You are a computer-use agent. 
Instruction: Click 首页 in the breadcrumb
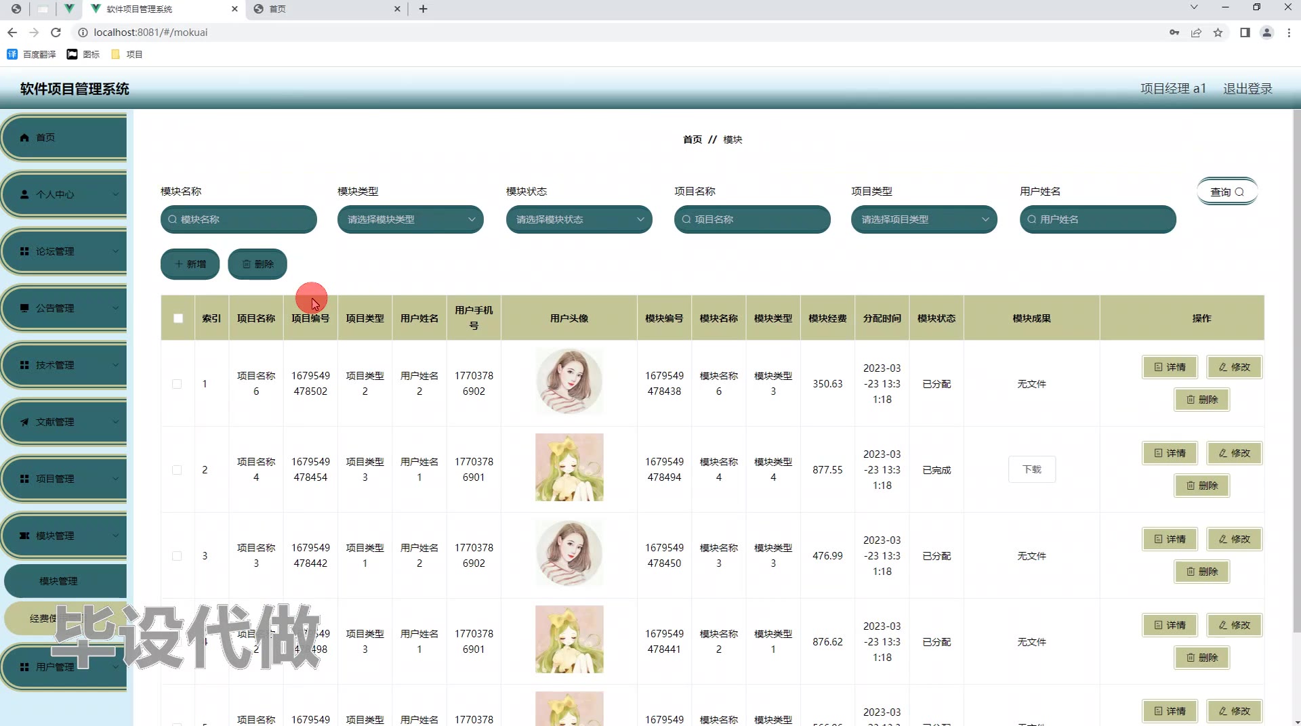[x=693, y=140]
